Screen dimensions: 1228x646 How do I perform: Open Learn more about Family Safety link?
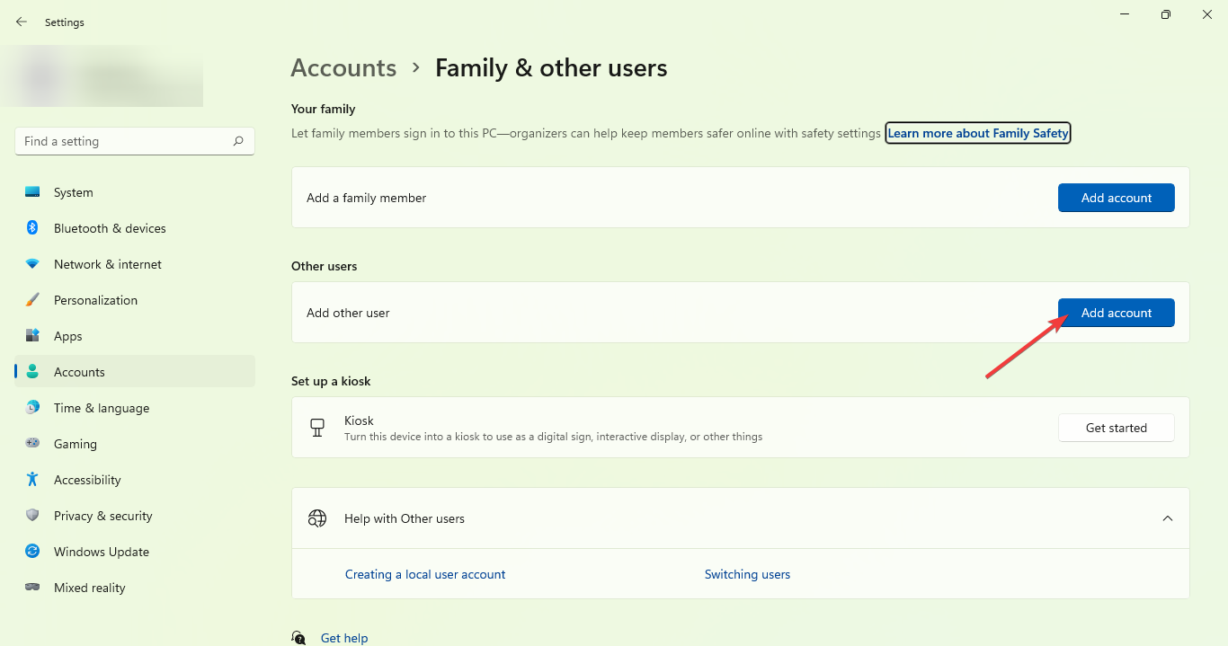[x=978, y=133]
